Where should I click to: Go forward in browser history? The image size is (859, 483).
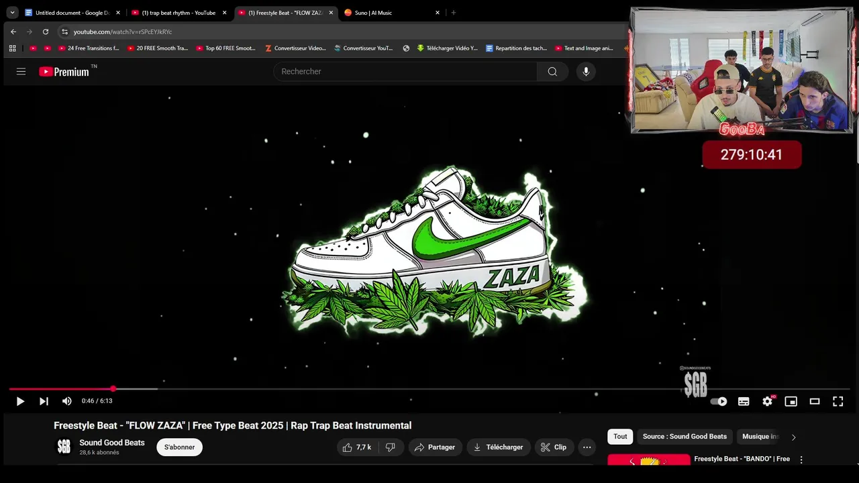pyautogui.click(x=30, y=32)
